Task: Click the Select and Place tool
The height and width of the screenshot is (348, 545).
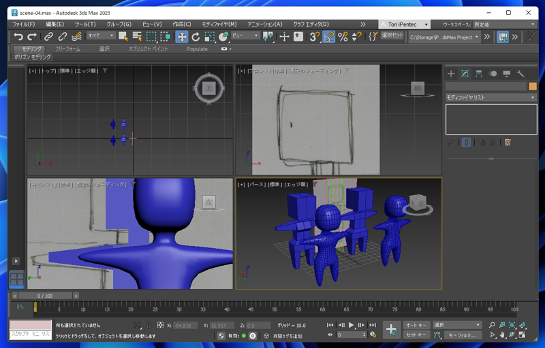Action: (x=223, y=37)
